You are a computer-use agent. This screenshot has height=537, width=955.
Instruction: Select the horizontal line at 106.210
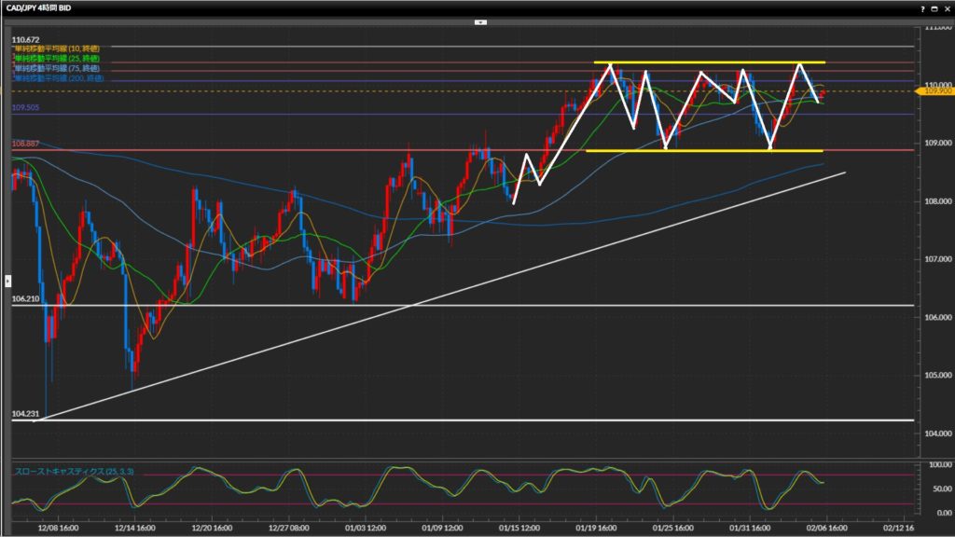(466, 305)
